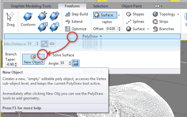This screenshot has height=117, width=187.
Task: Pick the raptor surface object button
Action: [x=107, y=22]
